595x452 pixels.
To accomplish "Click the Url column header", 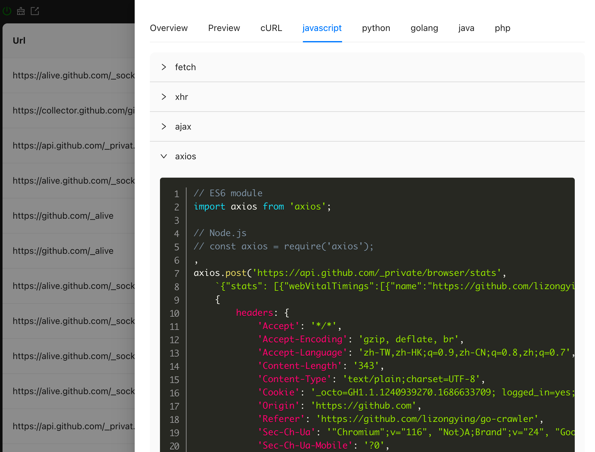I will tap(19, 40).
